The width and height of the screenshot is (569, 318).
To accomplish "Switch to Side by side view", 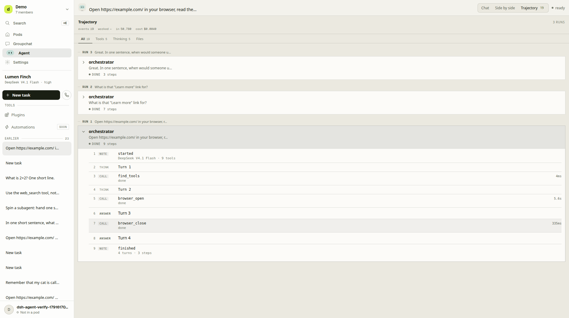I will pyautogui.click(x=505, y=8).
